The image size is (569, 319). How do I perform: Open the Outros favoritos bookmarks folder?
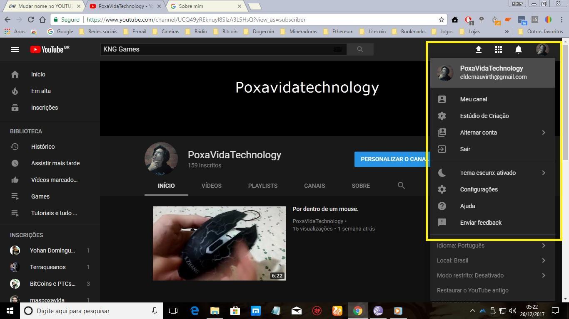click(541, 31)
